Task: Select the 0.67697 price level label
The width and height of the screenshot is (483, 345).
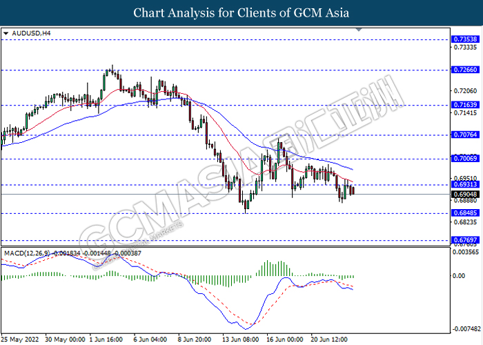Action: (x=465, y=239)
